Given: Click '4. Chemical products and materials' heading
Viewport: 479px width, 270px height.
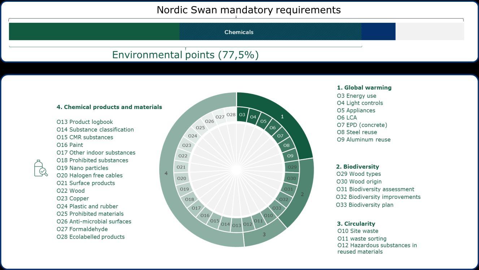Looking at the screenshot, I should point(109,107).
